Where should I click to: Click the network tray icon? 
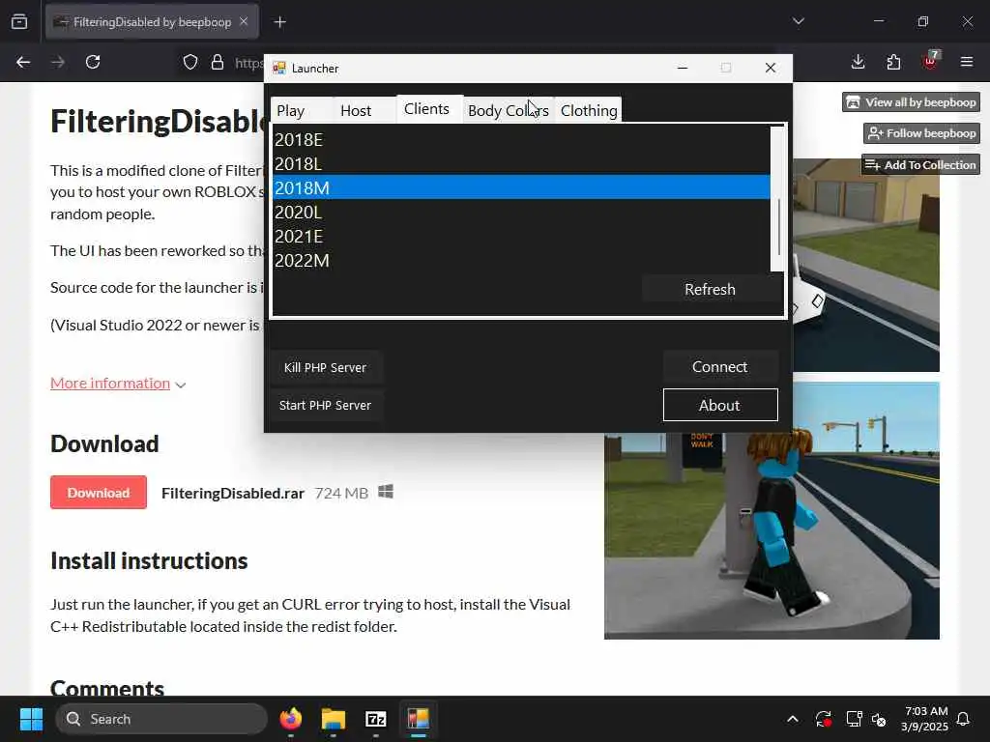click(x=854, y=719)
